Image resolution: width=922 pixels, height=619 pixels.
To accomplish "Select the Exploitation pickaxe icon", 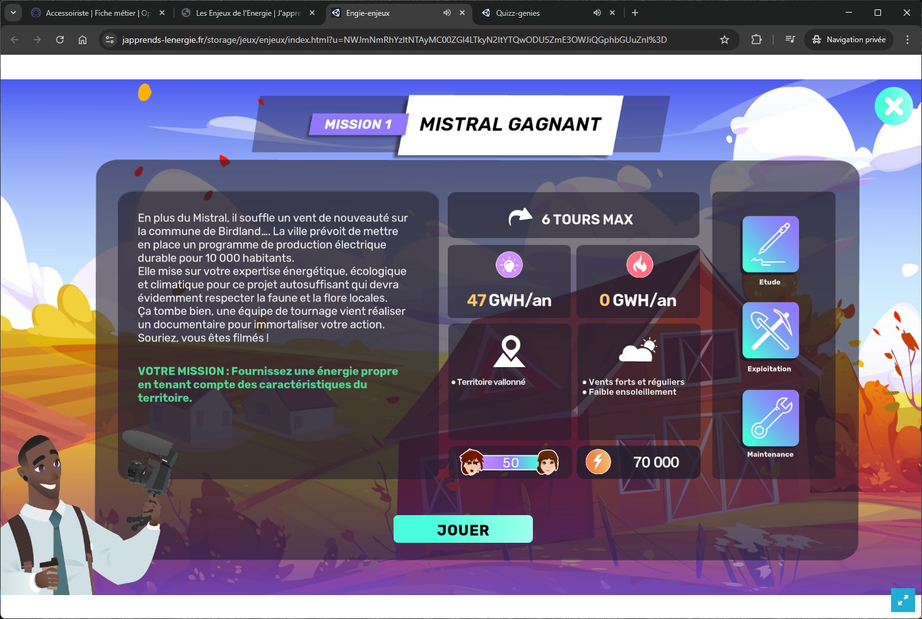I will click(770, 331).
